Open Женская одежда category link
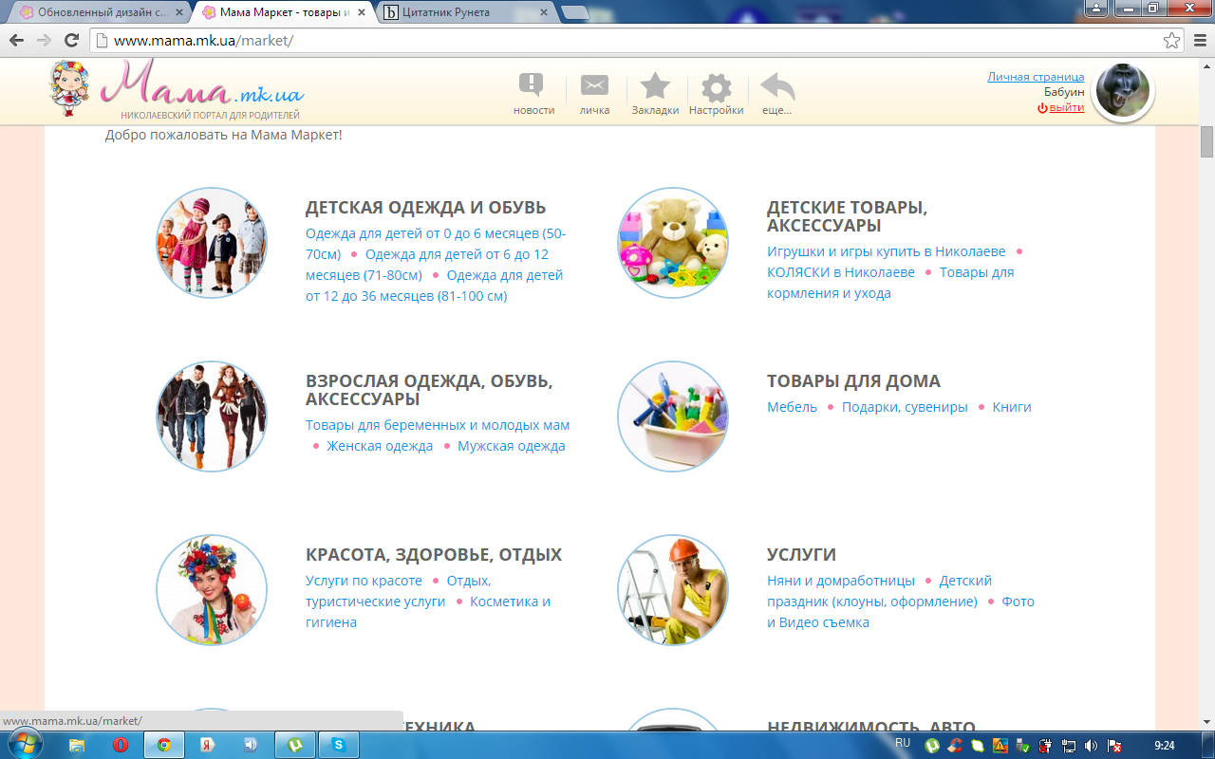The width and height of the screenshot is (1215, 759). click(380, 446)
